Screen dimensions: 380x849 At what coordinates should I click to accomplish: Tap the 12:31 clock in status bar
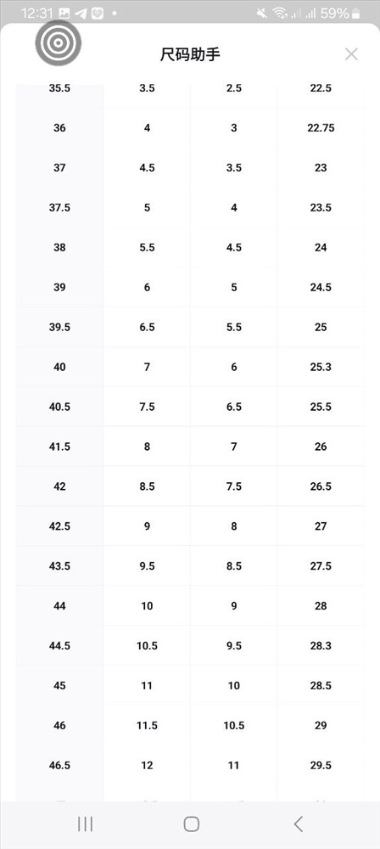37,14
